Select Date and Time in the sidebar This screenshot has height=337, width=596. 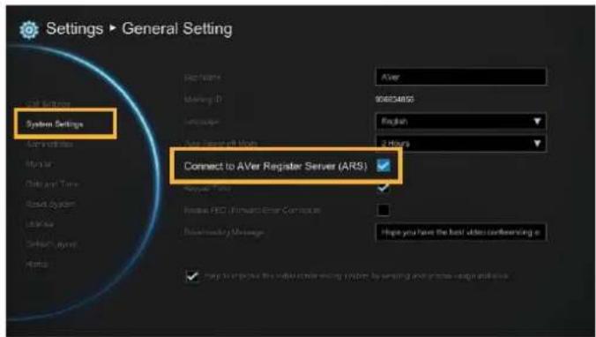[x=52, y=184]
